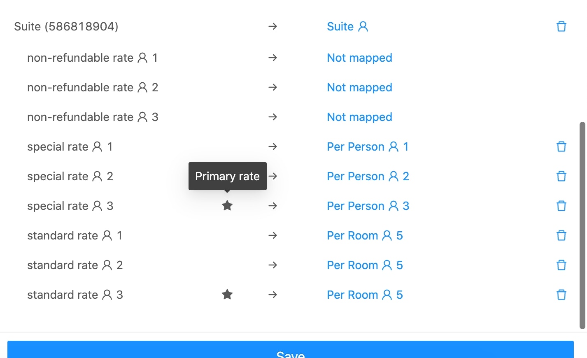Screen dimensions: 587x358
Task: Delete the standard rate 1 mapping
Action: click(x=561, y=235)
